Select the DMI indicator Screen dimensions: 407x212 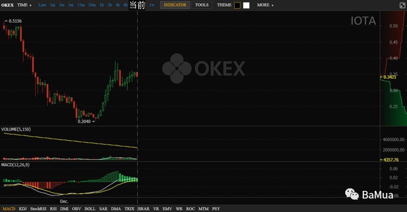[64, 208]
